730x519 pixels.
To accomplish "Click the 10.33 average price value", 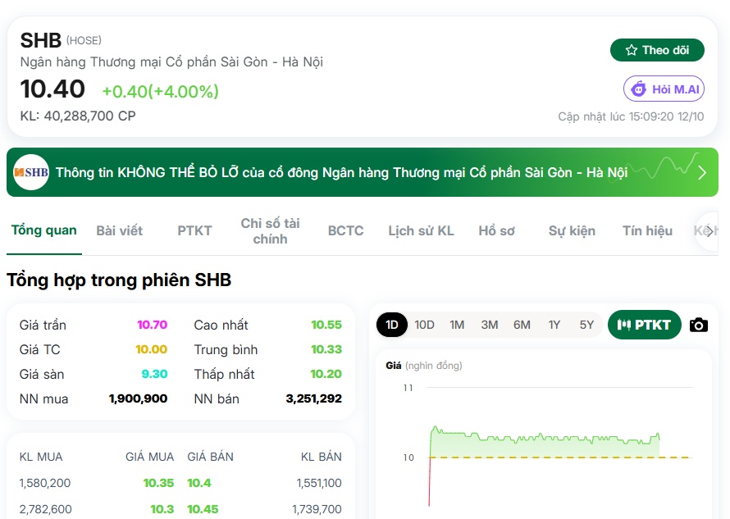I will coord(326,349).
